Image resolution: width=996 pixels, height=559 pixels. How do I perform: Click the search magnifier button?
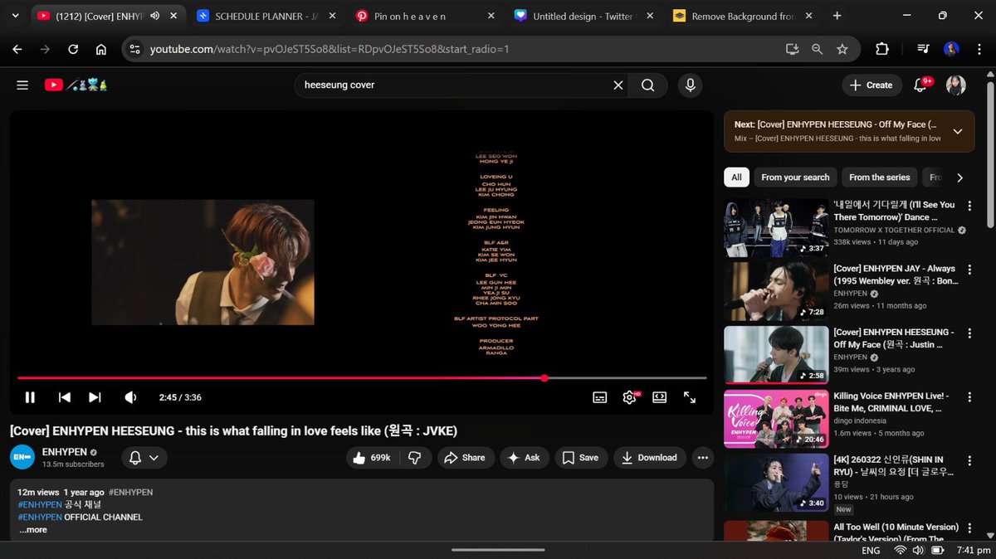(x=648, y=85)
